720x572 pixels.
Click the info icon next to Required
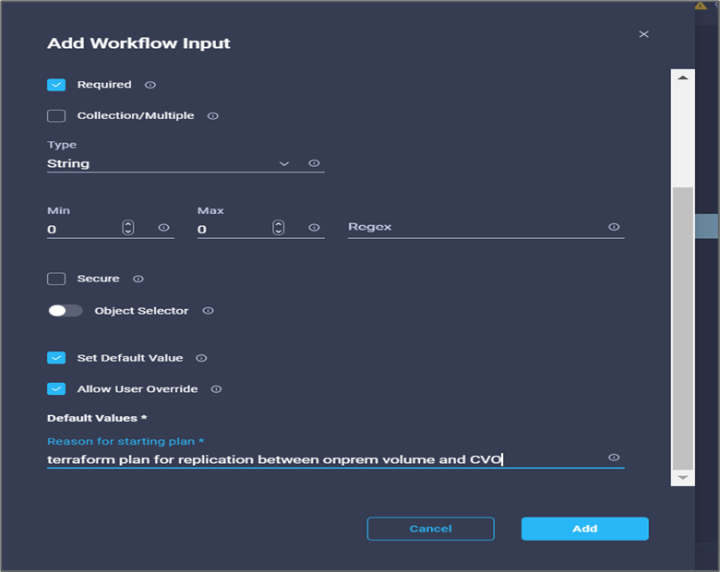(x=150, y=85)
